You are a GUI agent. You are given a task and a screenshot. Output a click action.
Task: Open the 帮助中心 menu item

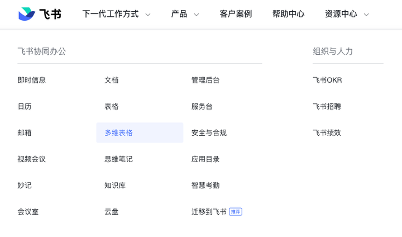(288, 14)
